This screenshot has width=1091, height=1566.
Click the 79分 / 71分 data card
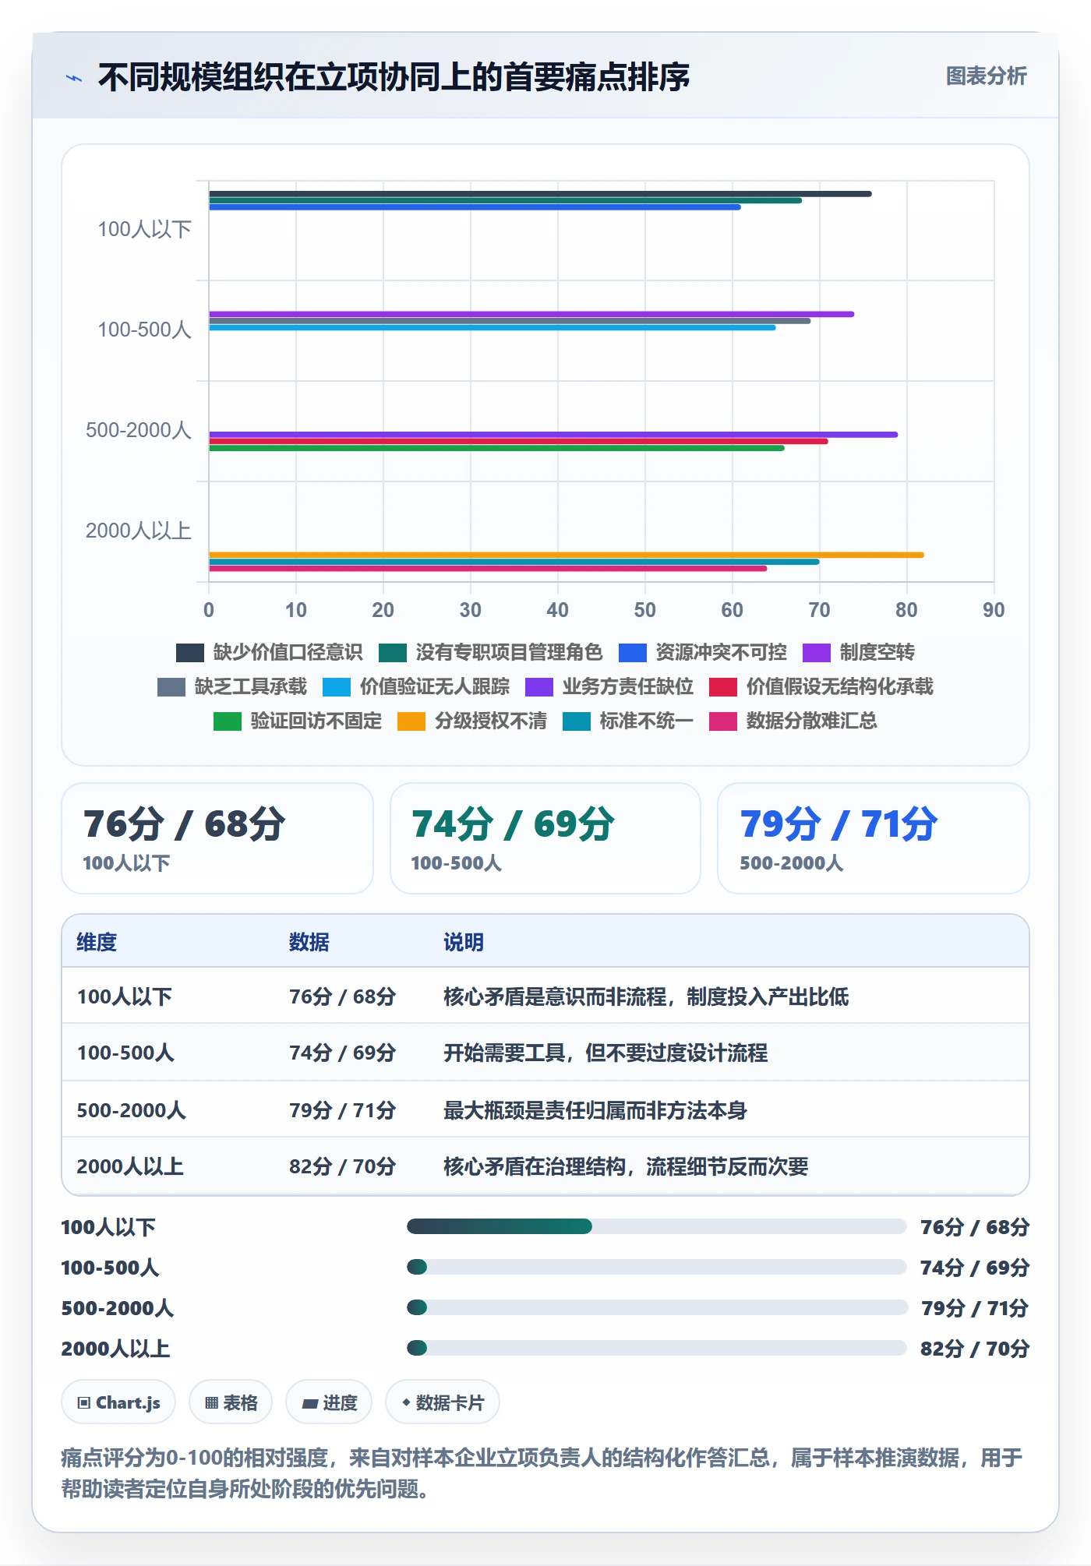pos(874,838)
